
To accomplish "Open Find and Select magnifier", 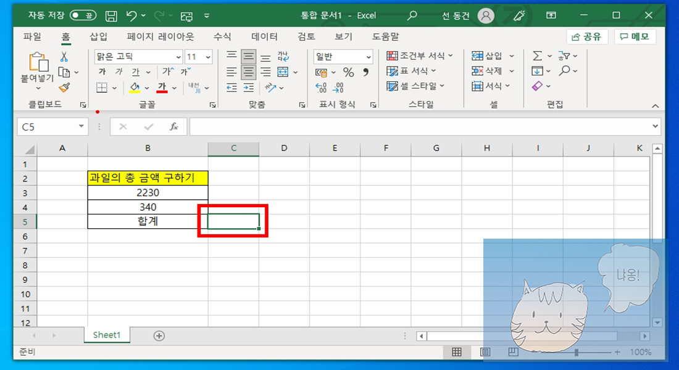I will 564,70.
